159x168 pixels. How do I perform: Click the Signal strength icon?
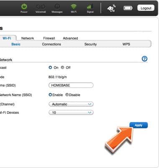point(90,7)
